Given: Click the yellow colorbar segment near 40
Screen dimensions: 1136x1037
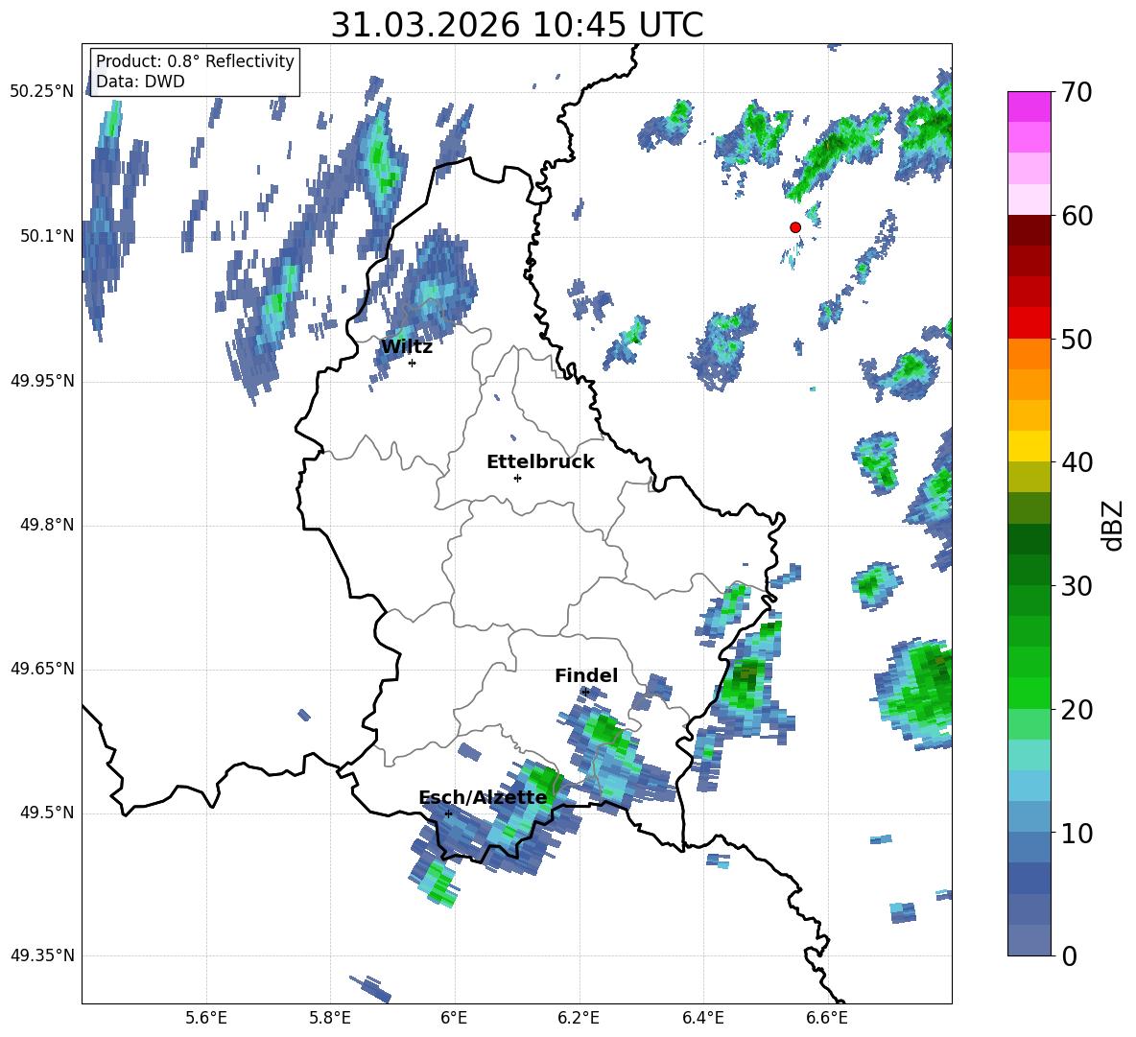Looking at the screenshot, I should point(1029,446).
